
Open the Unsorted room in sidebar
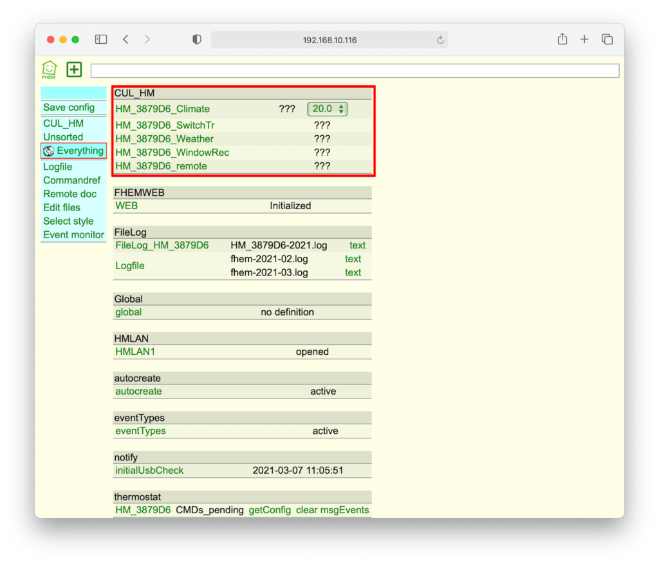tap(63, 137)
